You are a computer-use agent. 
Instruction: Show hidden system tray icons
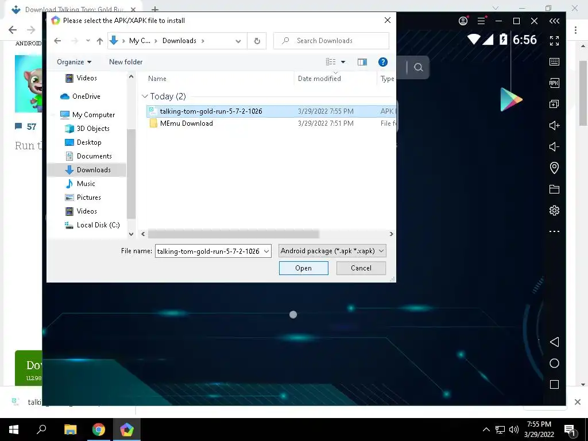(x=486, y=430)
